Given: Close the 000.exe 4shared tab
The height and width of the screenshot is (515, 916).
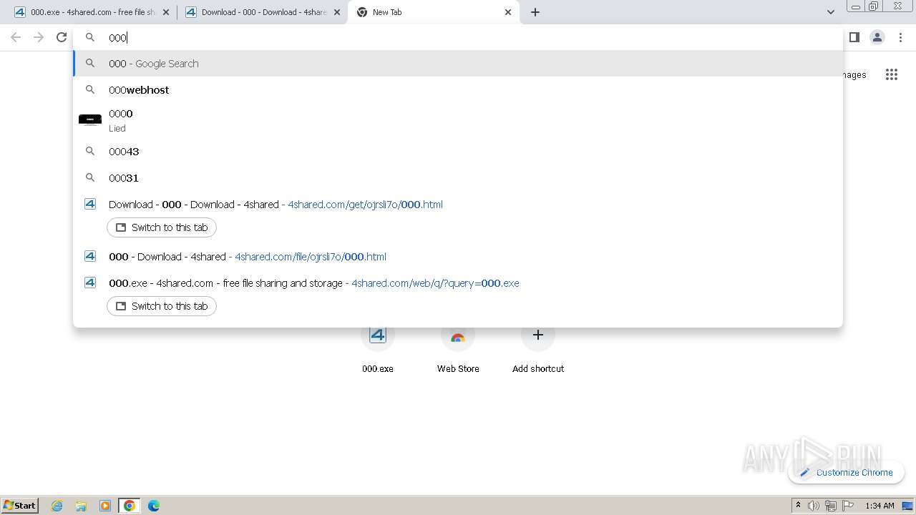Looking at the screenshot, I should (x=166, y=12).
